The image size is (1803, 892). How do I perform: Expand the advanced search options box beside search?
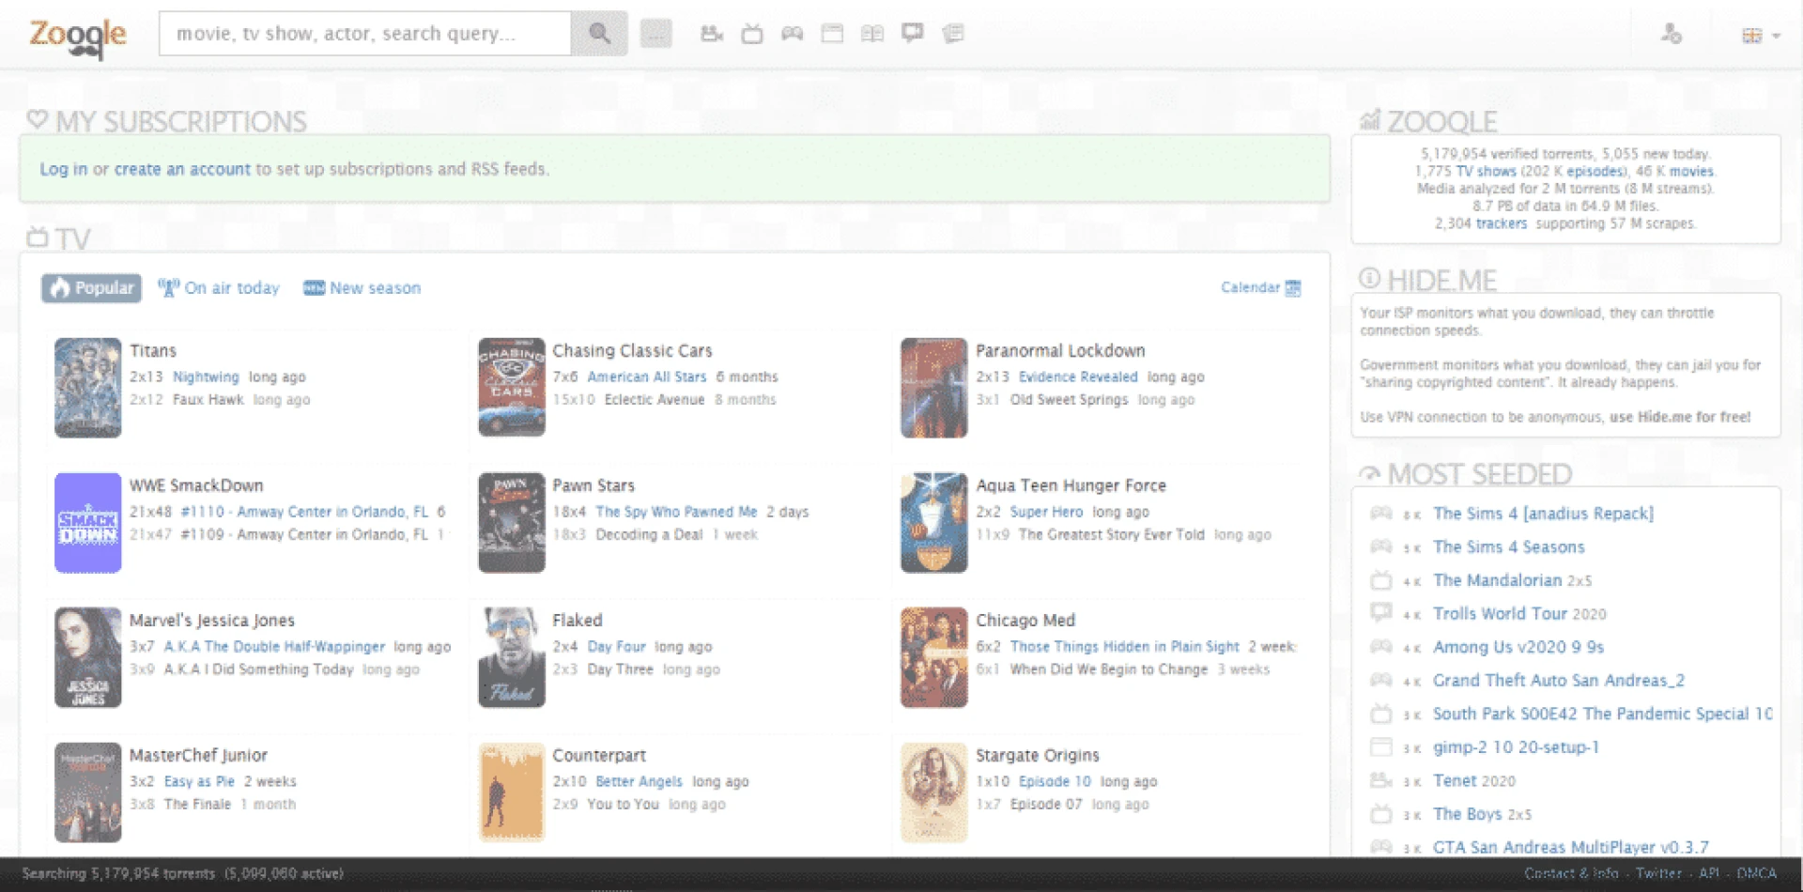655,32
